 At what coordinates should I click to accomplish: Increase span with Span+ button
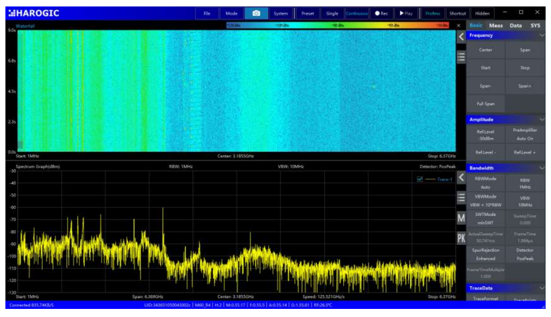tap(525, 86)
